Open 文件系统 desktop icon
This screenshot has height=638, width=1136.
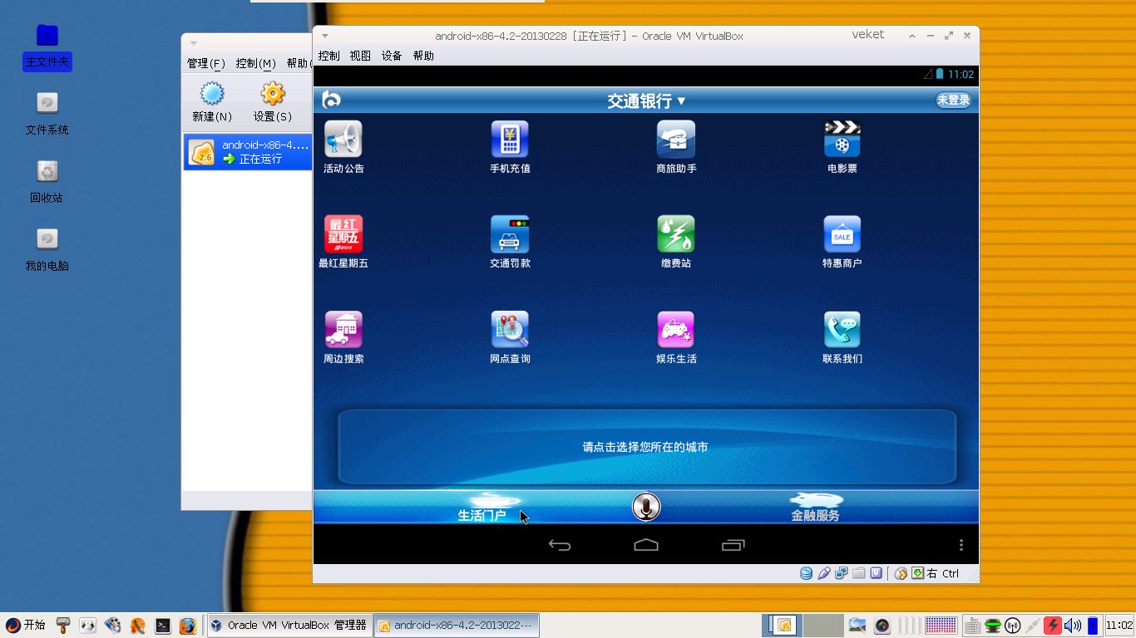click(47, 114)
